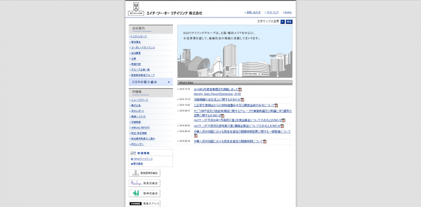Open 阪急阪神東宝グループ menu item
Viewport: 421px width, 207px height.
(143, 75)
